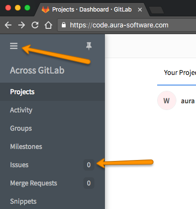Reload the page with refresh icon

point(35,25)
